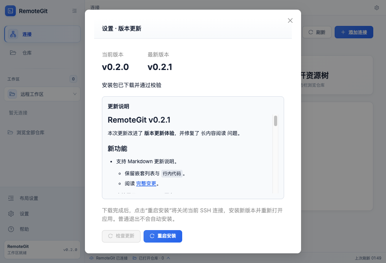This screenshot has height=263, width=386.
Task: Click the disabled 检查更新 button
Action: point(121,236)
